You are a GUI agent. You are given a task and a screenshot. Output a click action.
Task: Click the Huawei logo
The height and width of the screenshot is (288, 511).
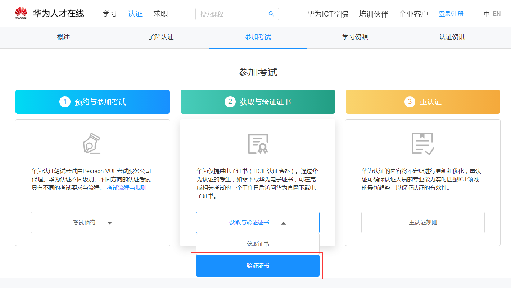click(21, 12)
